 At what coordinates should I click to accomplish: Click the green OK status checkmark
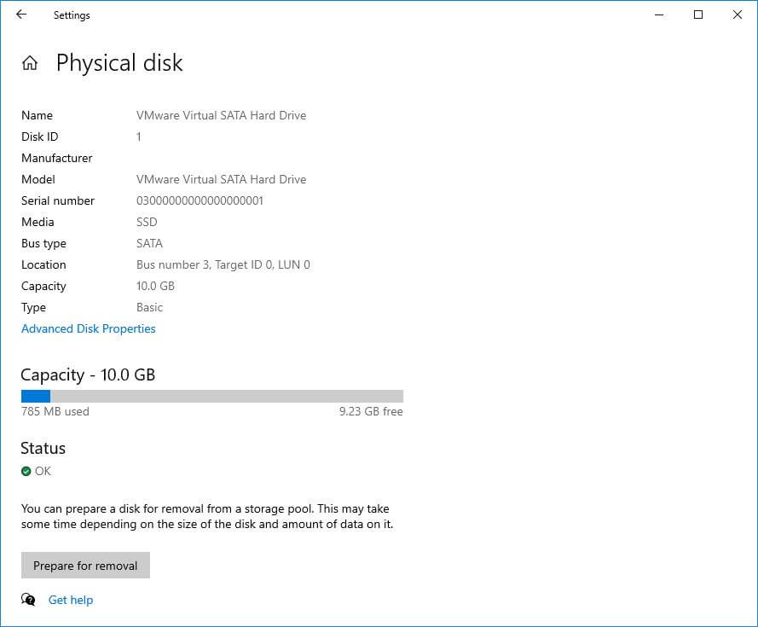[x=26, y=470]
